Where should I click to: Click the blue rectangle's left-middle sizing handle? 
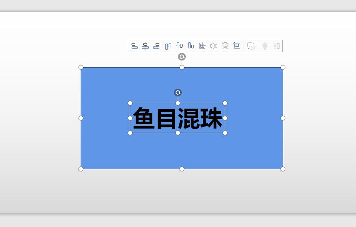tap(81, 118)
